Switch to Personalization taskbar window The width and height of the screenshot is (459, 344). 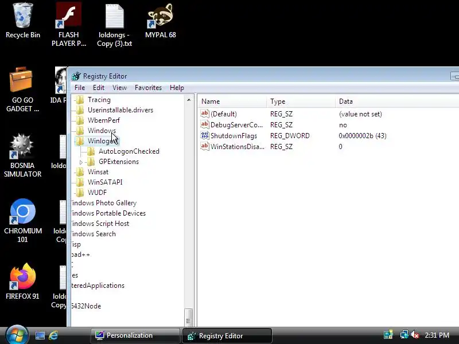135,335
